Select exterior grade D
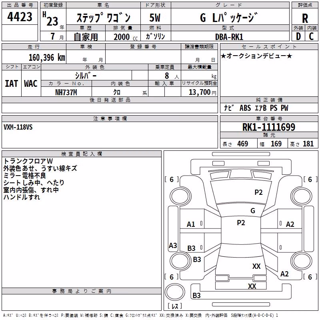The width and height of the screenshot is (320, 320). click(298, 36)
